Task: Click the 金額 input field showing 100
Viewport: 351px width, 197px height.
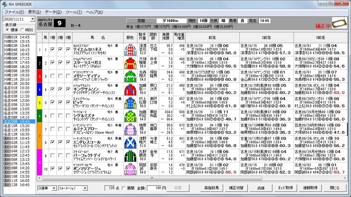Action: (154, 188)
